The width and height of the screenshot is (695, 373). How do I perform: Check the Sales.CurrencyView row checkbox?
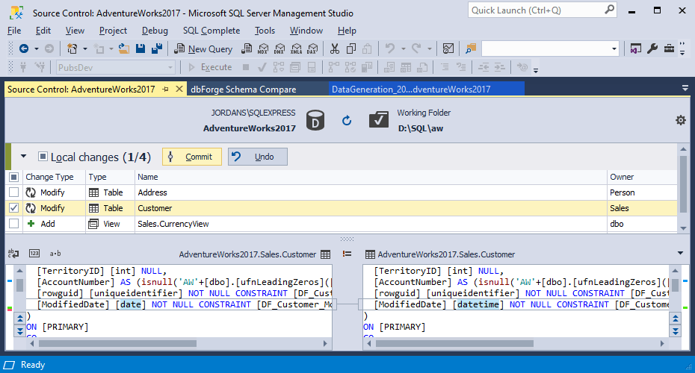click(13, 224)
